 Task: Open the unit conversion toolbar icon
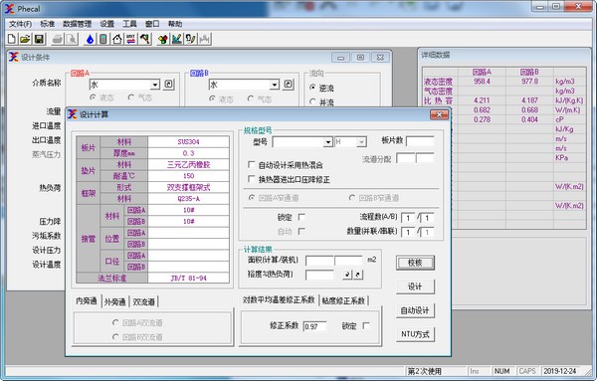pos(131,39)
